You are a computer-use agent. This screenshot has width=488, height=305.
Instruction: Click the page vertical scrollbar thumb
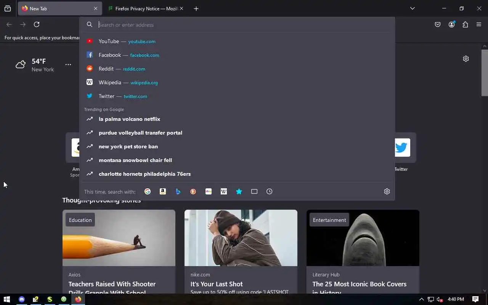[485, 72]
